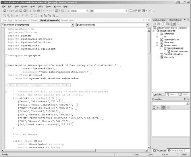The height and width of the screenshot is (157, 191).
Task: Click the Next Bookmark icon
Action: [x=45, y=15]
